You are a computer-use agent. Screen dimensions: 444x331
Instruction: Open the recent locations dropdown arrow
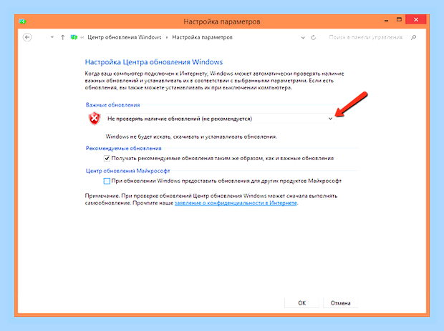coord(52,37)
